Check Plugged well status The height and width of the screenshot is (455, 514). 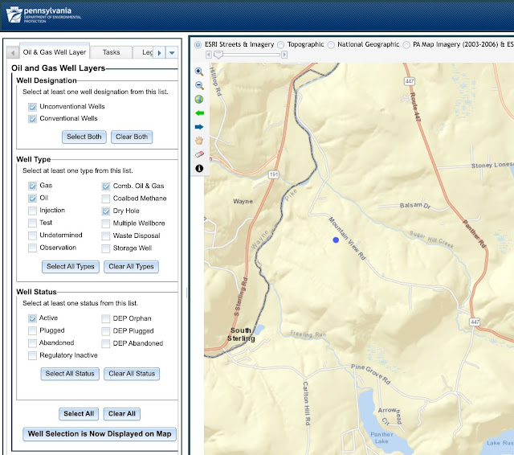pos(32,330)
